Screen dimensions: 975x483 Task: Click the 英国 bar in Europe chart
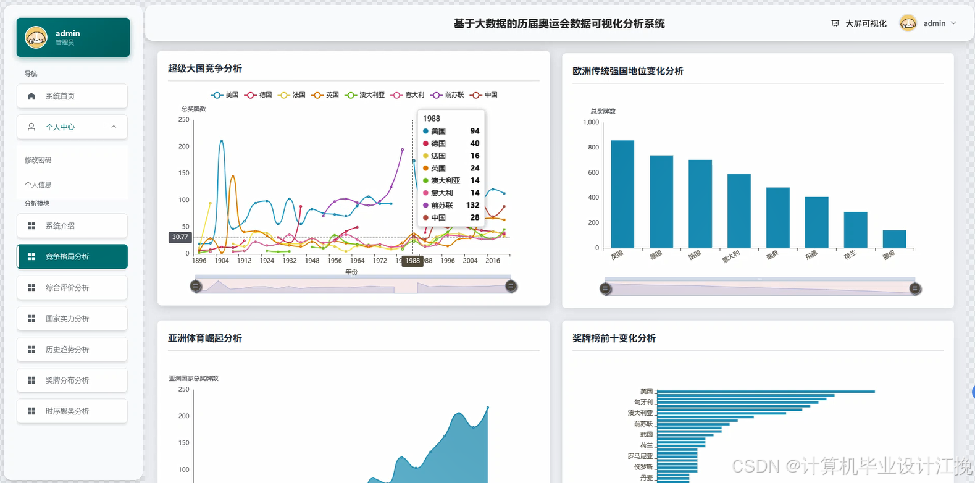[x=622, y=194]
